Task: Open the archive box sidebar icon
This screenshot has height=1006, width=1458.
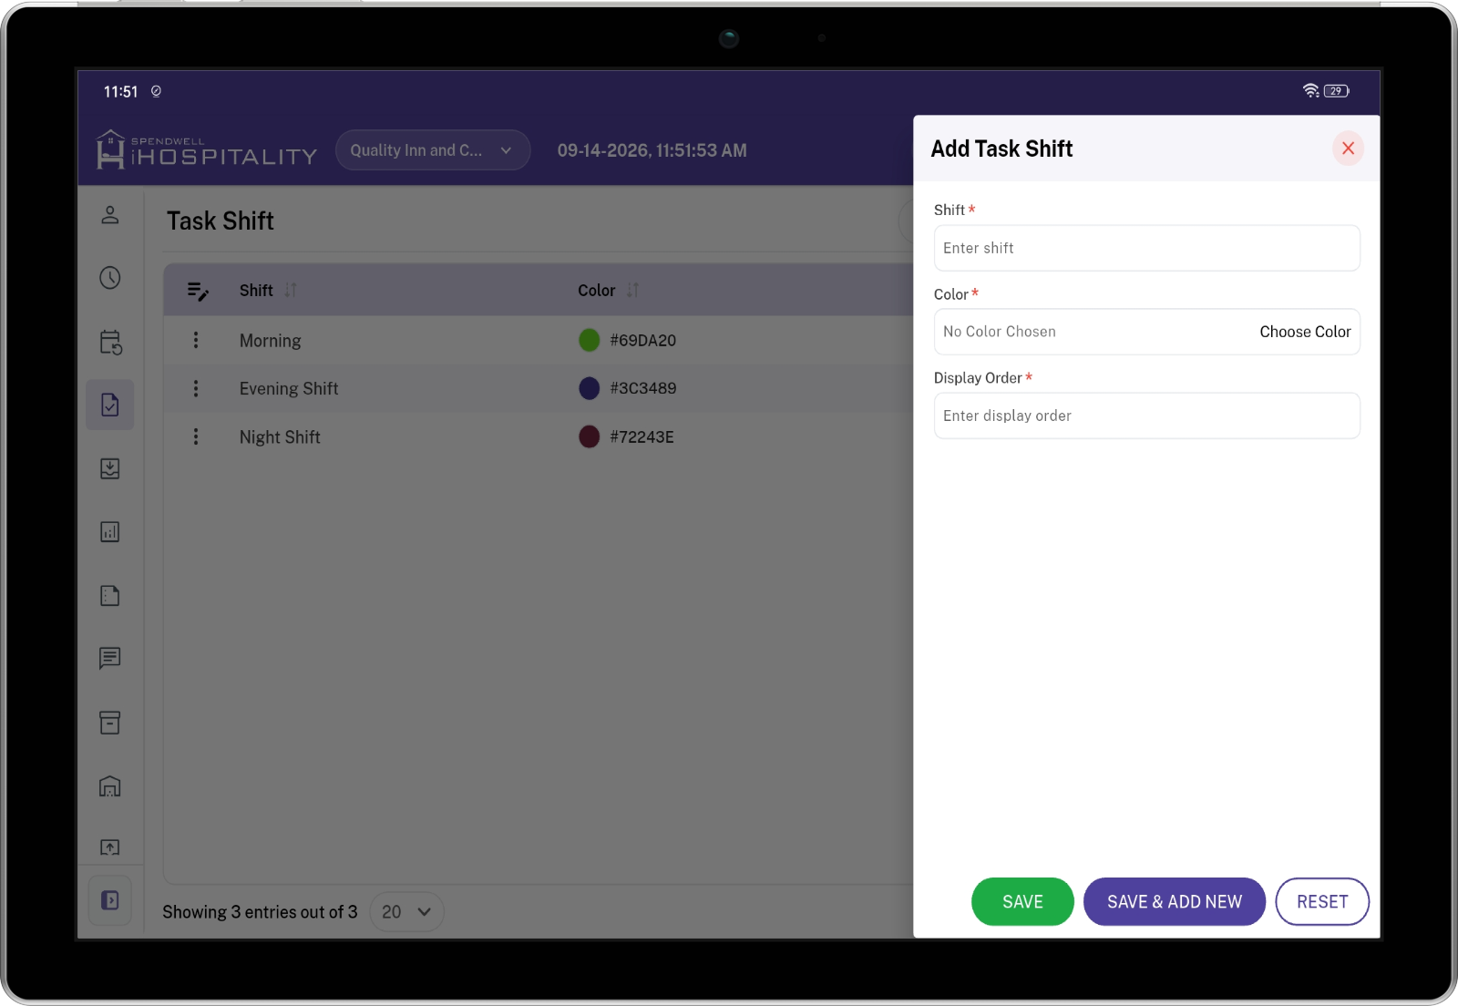Action: (x=110, y=723)
